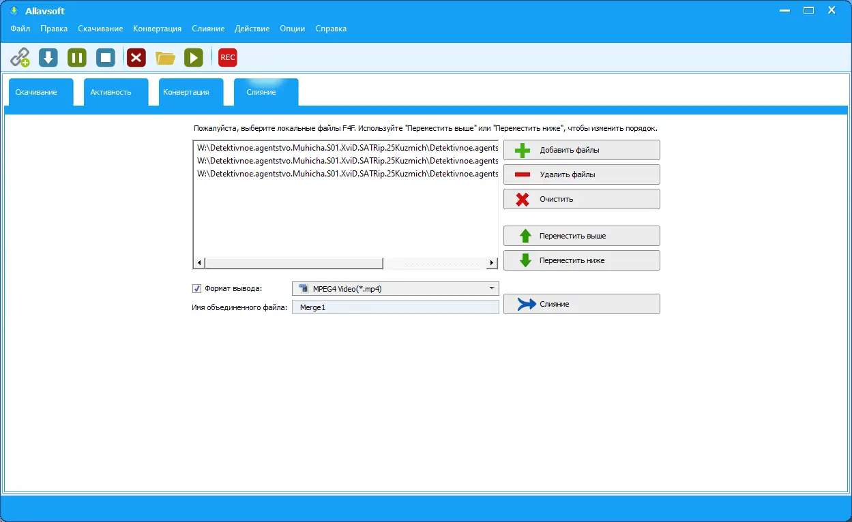Click the paste URL link icon
This screenshot has height=522, width=852.
pyautogui.click(x=20, y=57)
